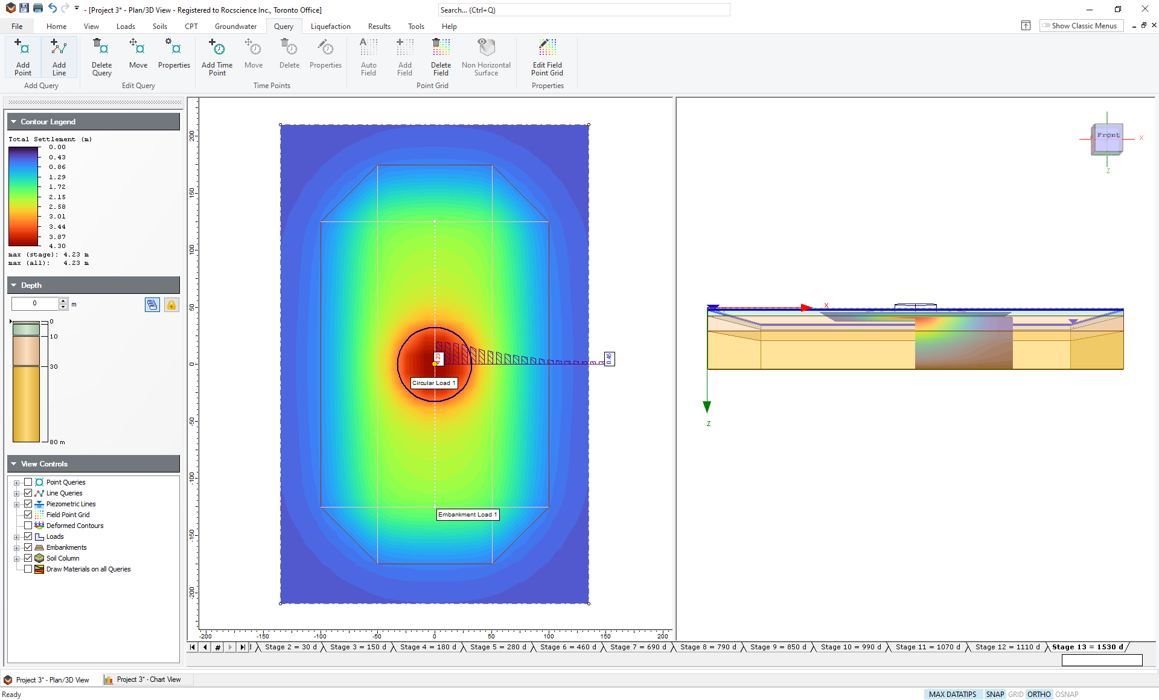Screen dimensions: 1159x700
Task: Click the lock icon in Depth panel
Action: 171,305
